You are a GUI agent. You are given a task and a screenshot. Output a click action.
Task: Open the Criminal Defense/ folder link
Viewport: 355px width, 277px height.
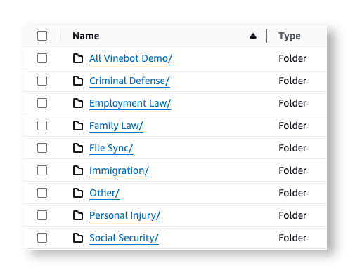[x=129, y=81]
